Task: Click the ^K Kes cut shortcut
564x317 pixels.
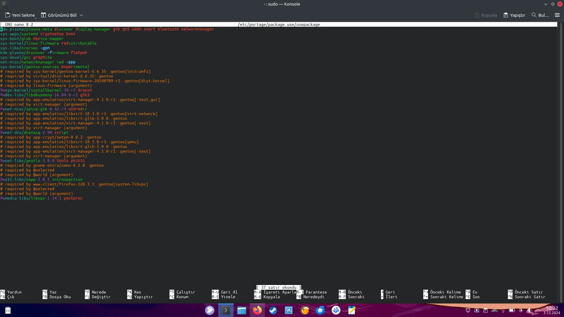Action: point(134,292)
